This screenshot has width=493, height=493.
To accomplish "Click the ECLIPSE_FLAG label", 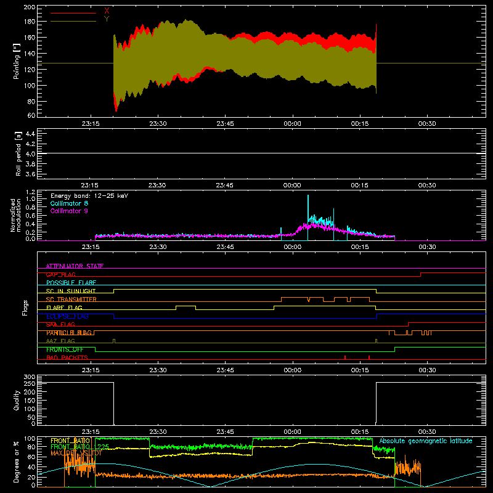I will (67, 316).
